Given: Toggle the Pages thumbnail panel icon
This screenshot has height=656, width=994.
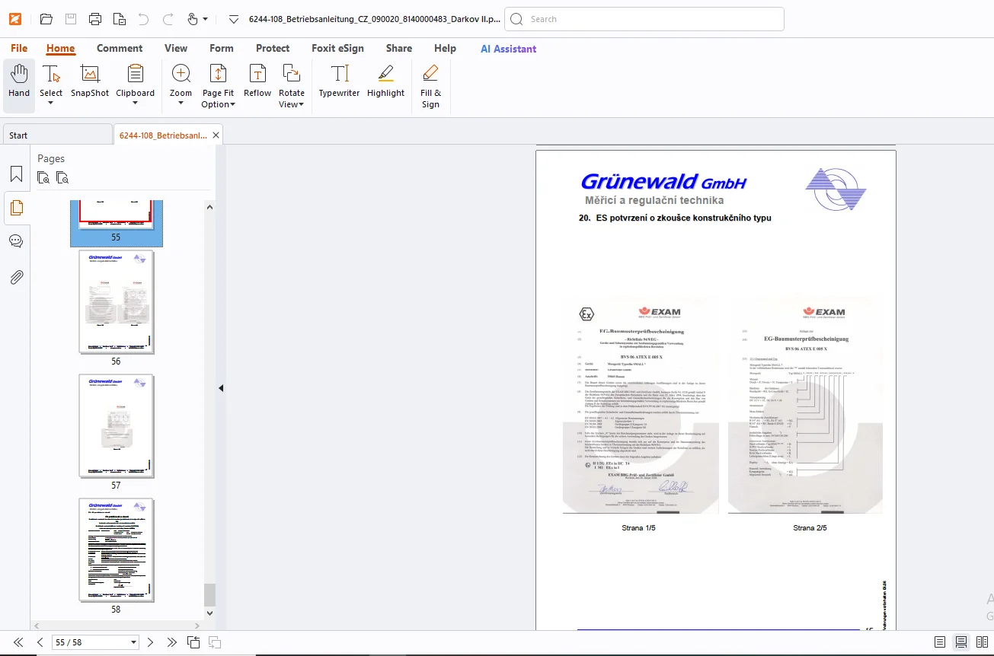Looking at the screenshot, I should [16, 208].
